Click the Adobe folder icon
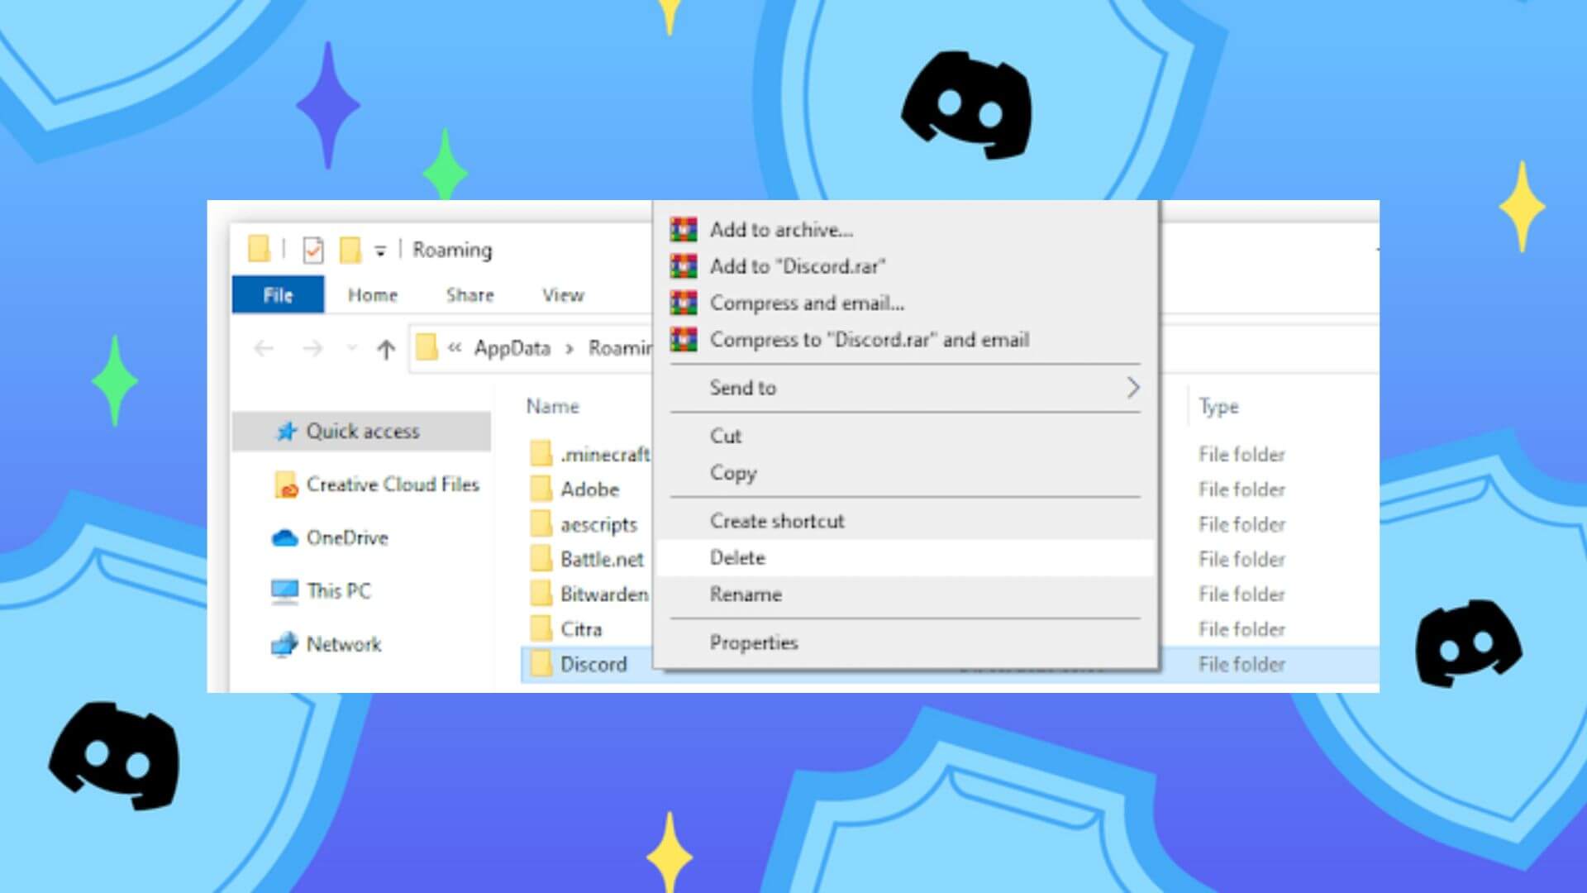The width and height of the screenshot is (1587, 893). point(541,489)
